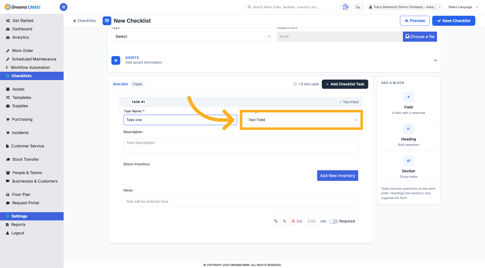485x268 pixels.
Task: Open the chat messages icon
Action: tap(357, 7)
